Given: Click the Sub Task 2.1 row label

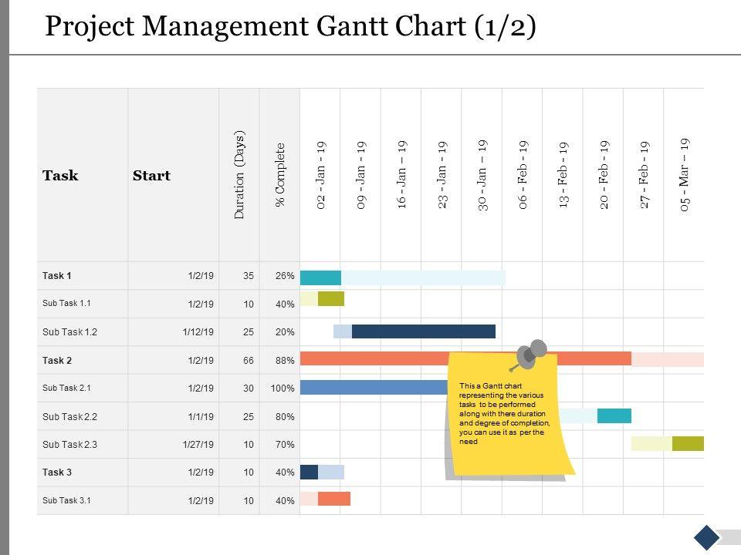Looking at the screenshot, I should (66, 388).
